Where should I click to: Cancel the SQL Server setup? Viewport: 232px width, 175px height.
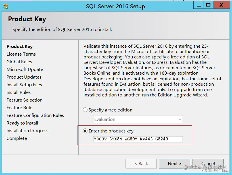click(208, 164)
